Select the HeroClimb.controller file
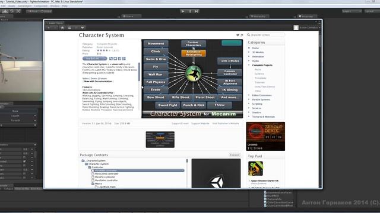The image size is (380, 213). click(x=105, y=173)
